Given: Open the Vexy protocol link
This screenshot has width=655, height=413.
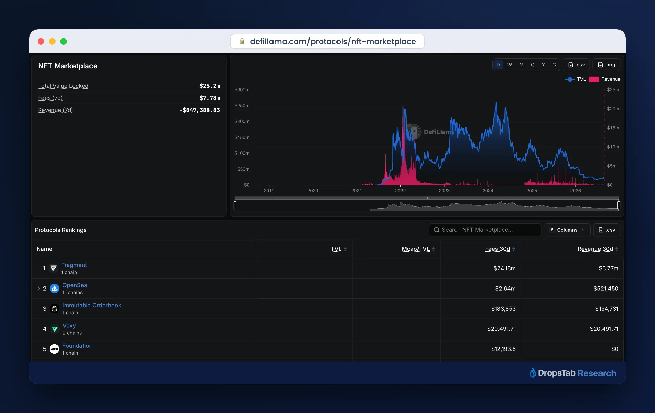Looking at the screenshot, I should coord(69,325).
